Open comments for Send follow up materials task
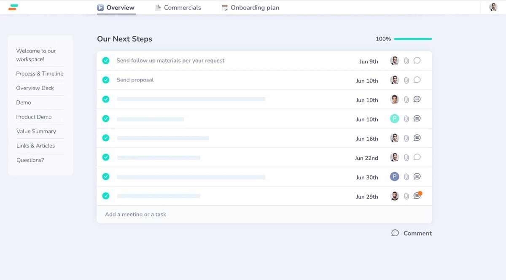This screenshot has height=280, width=506. click(x=417, y=61)
